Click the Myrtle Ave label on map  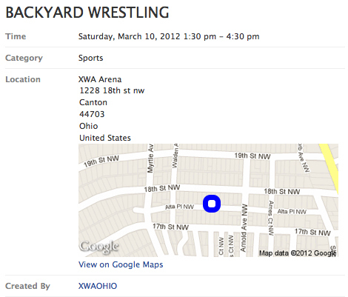pyautogui.click(x=150, y=158)
